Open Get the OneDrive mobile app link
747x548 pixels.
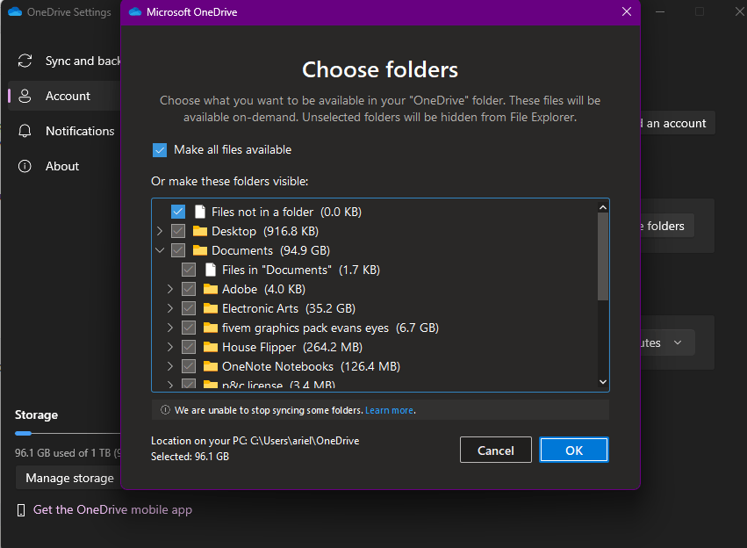point(112,510)
